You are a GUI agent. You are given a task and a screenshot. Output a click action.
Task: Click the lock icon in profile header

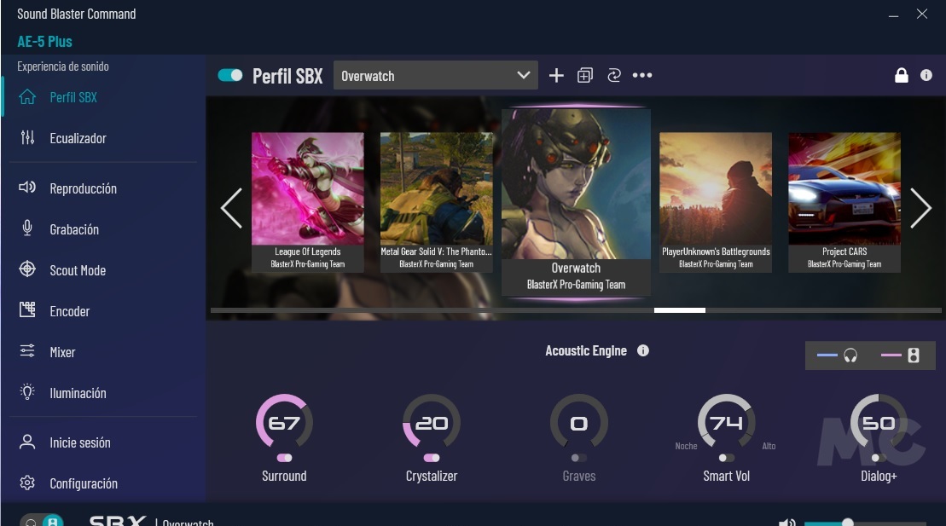[x=901, y=76]
